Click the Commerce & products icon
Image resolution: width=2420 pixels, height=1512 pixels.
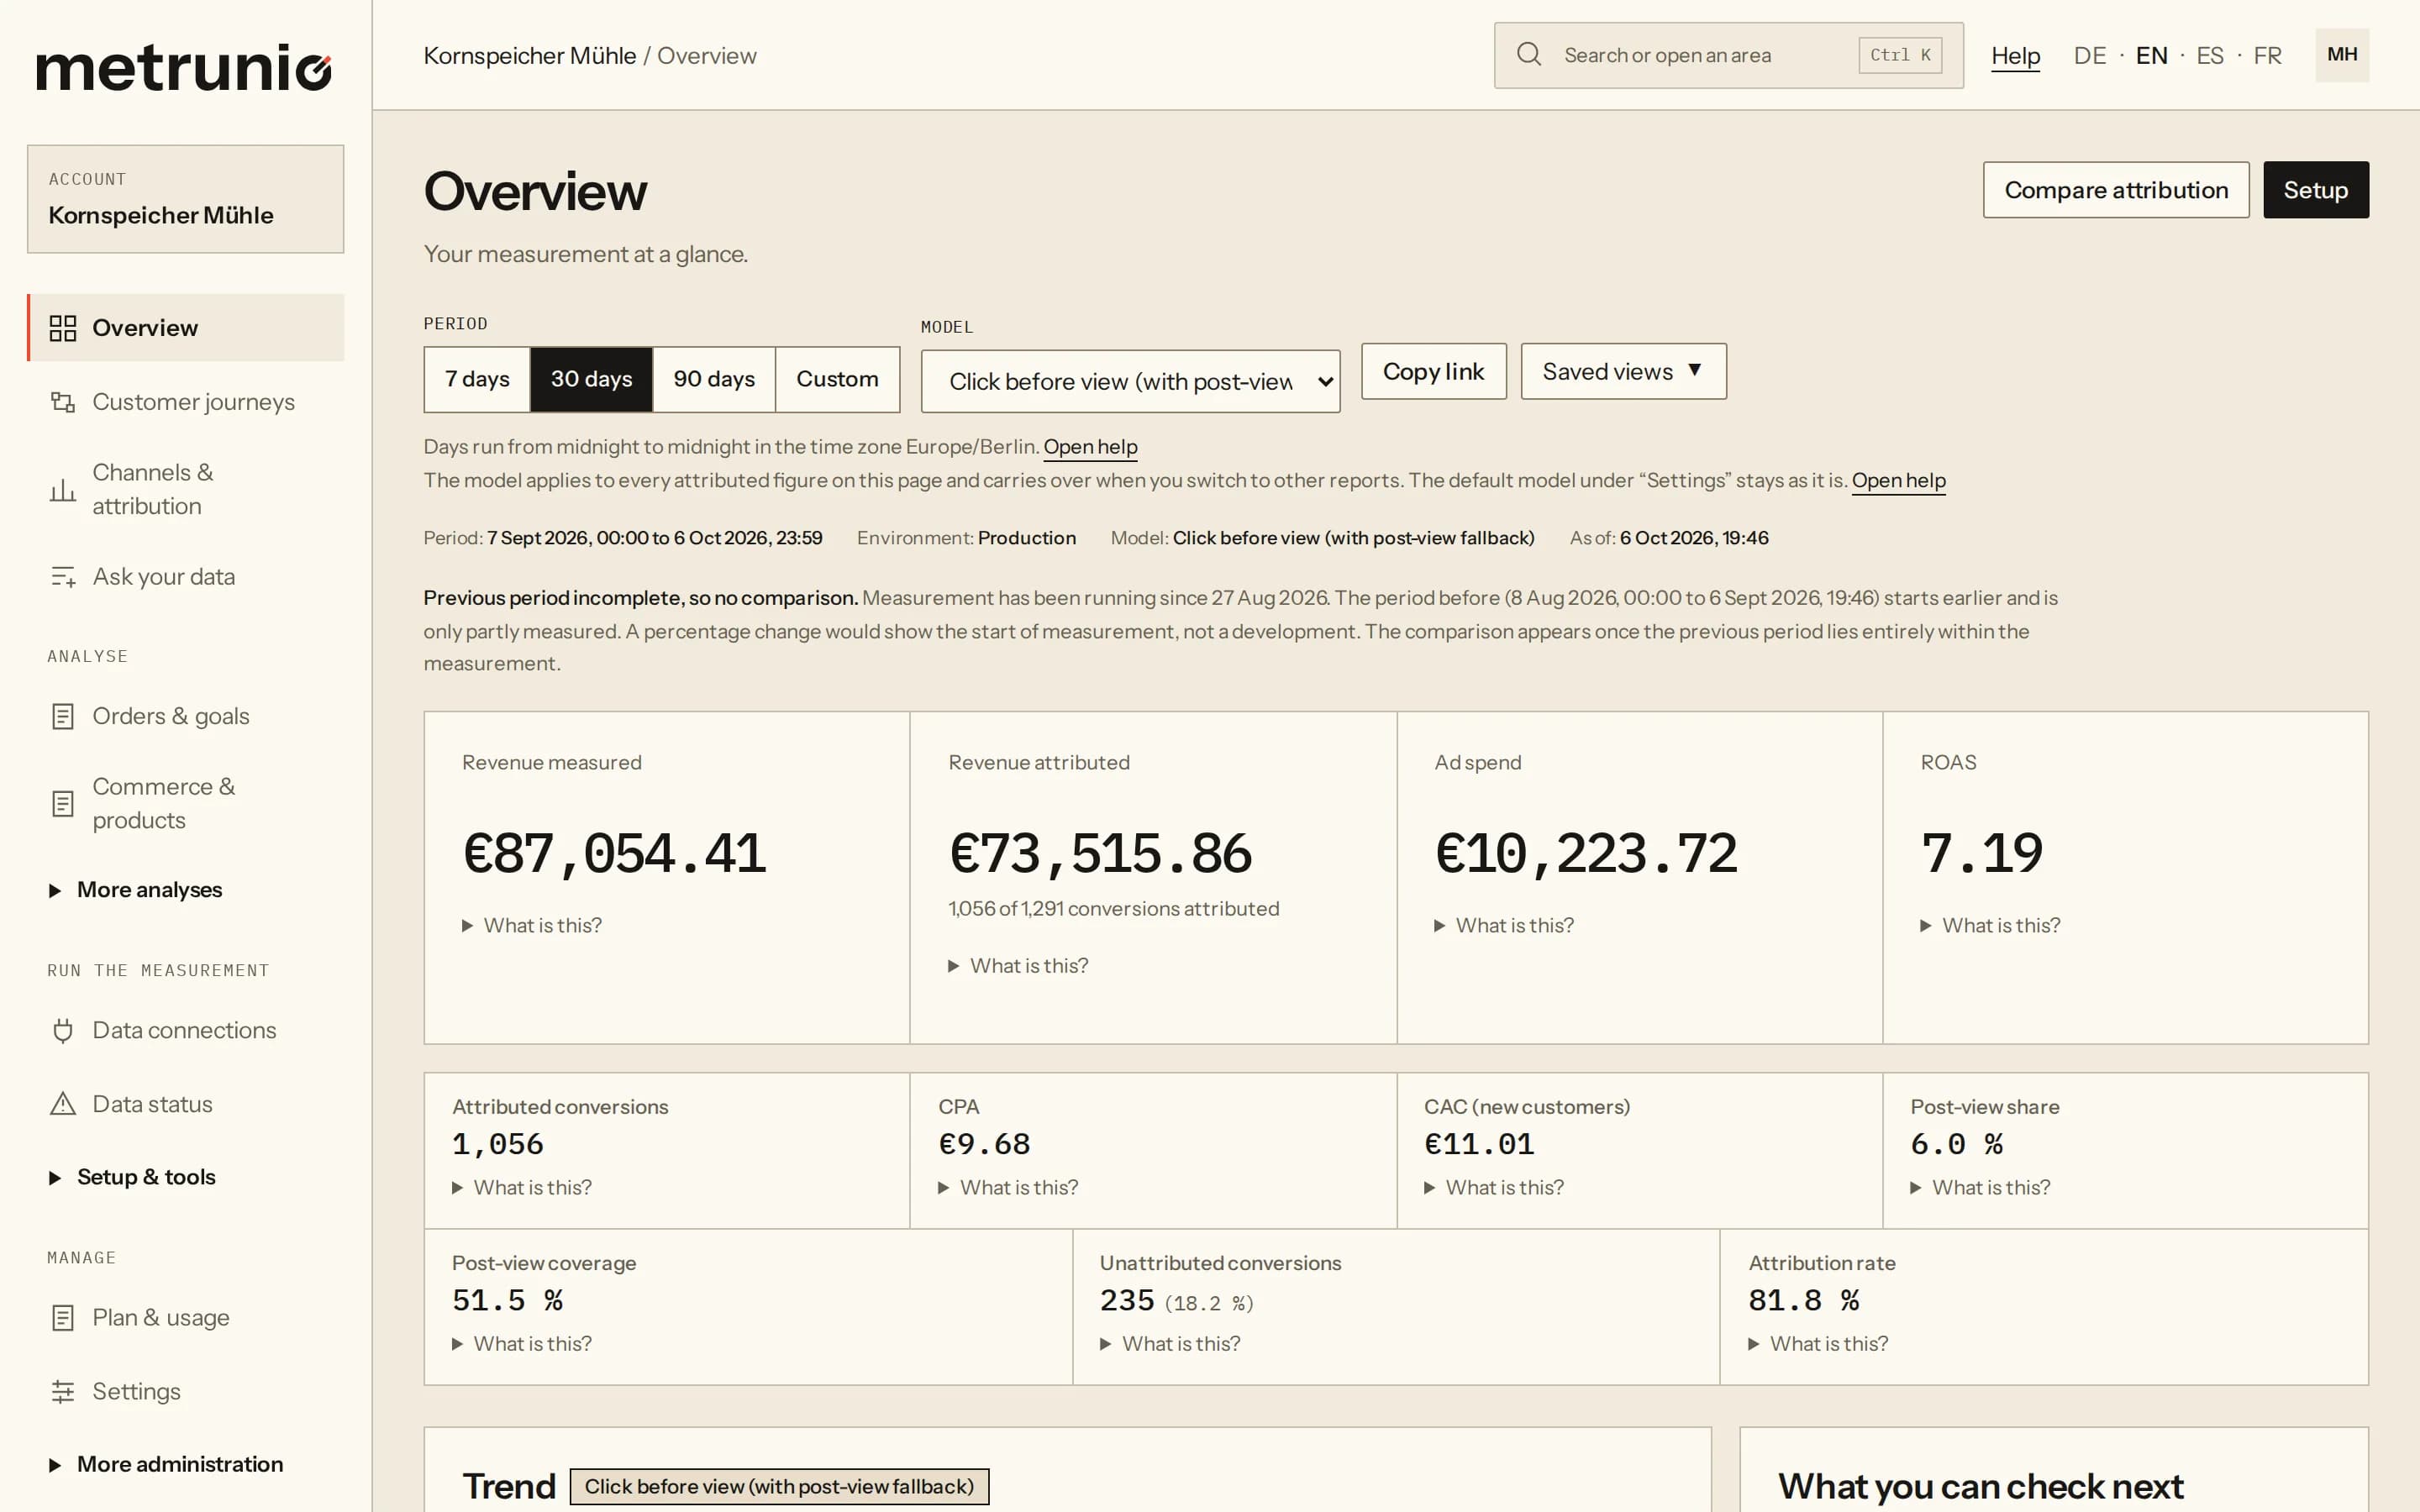click(63, 803)
